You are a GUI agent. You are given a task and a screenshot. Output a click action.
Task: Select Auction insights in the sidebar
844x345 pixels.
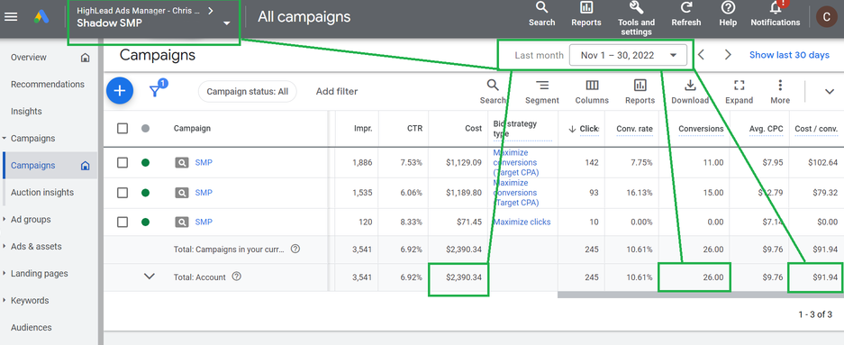(x=42, y=192)
